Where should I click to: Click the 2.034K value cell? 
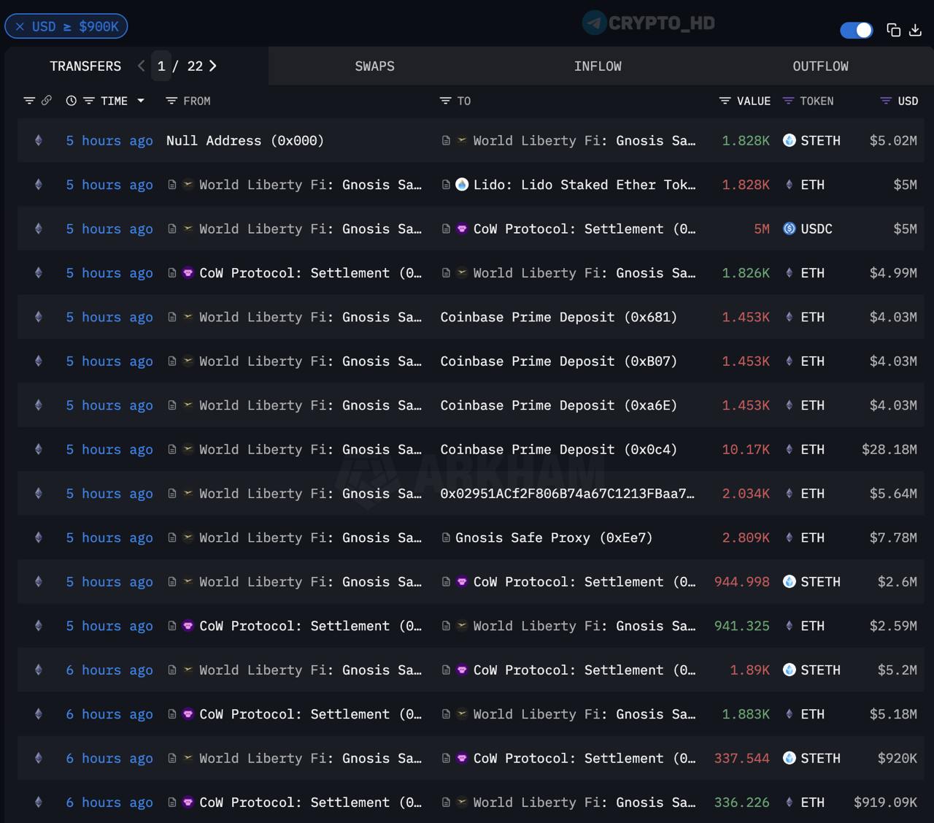click(x=746, y=494)
